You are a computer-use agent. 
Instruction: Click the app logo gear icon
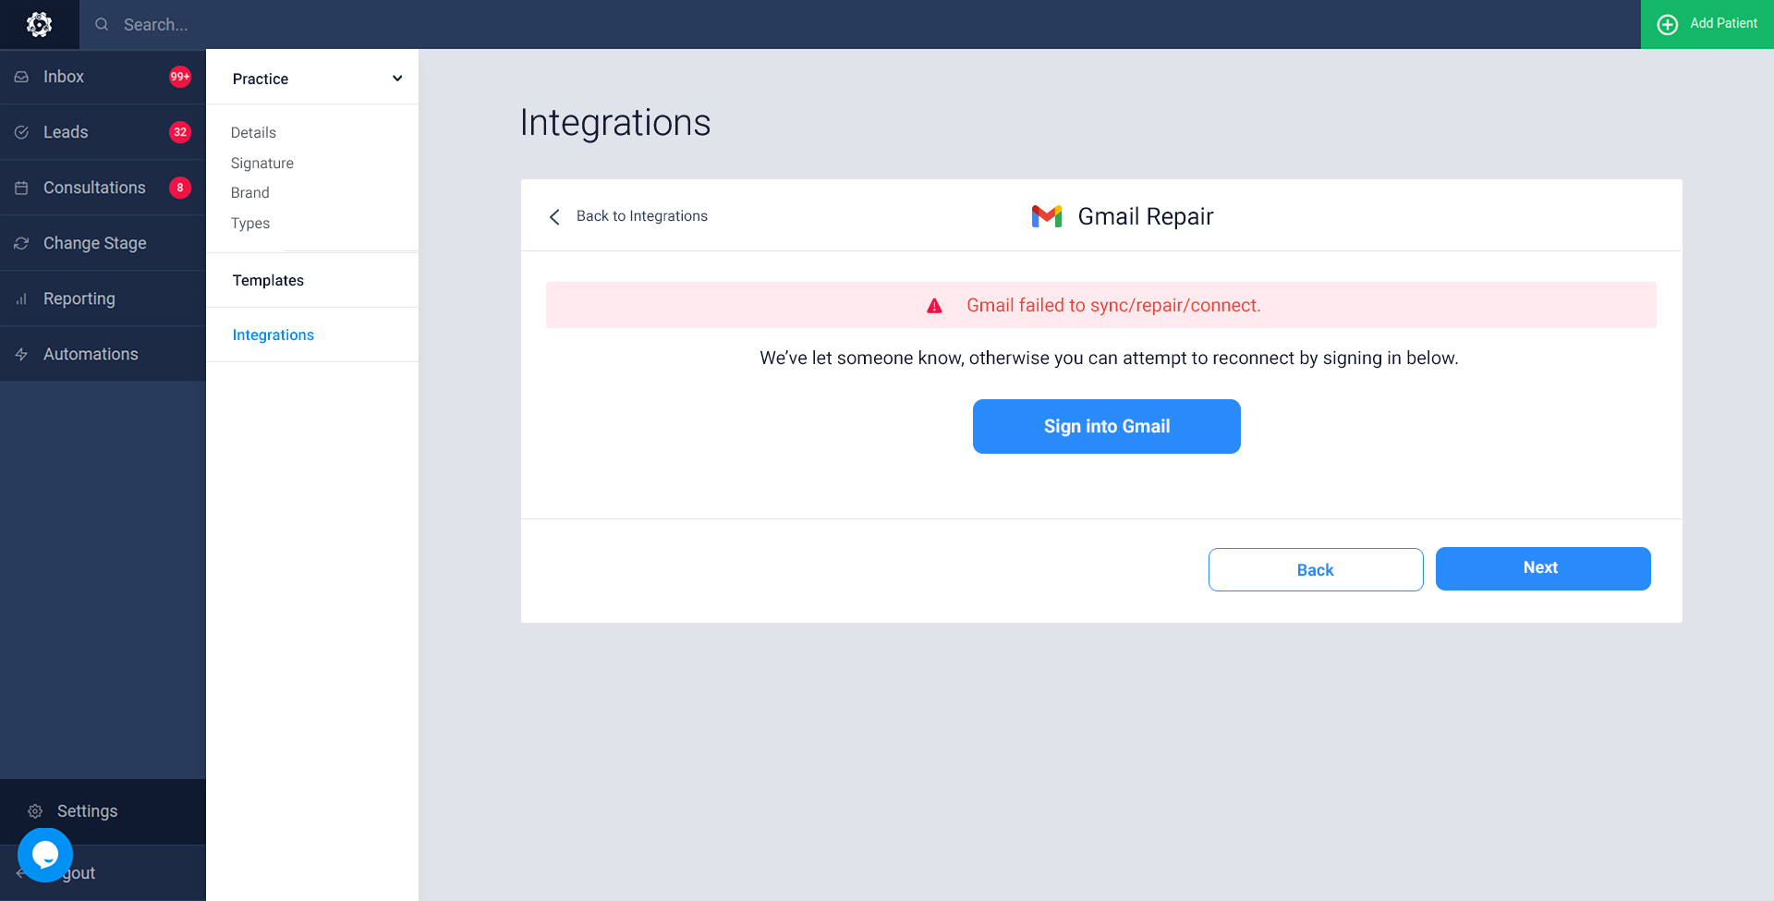click(39, 24)
